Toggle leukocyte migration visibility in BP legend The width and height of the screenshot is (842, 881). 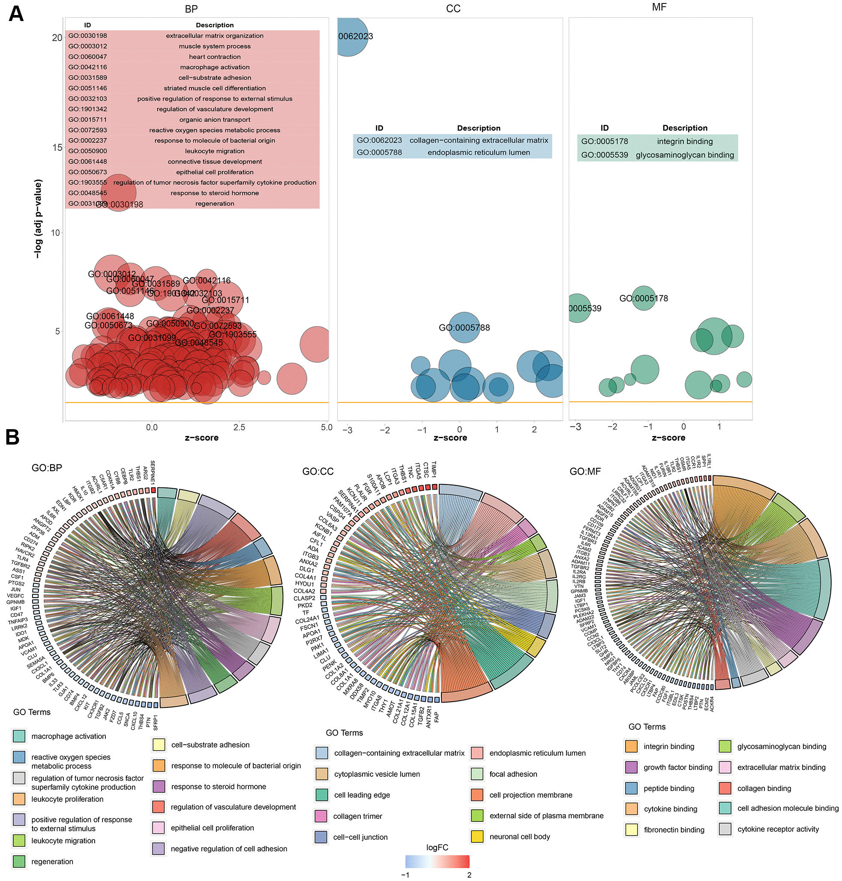[17, 839]
